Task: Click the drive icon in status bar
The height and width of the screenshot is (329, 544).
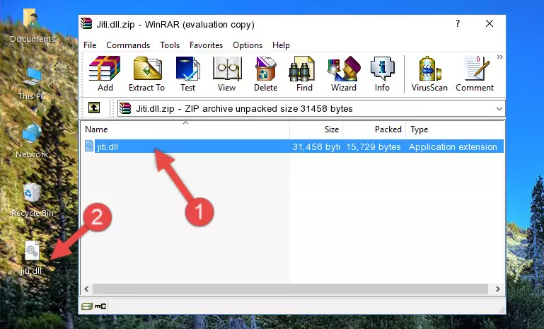Action: pos(87,306)
